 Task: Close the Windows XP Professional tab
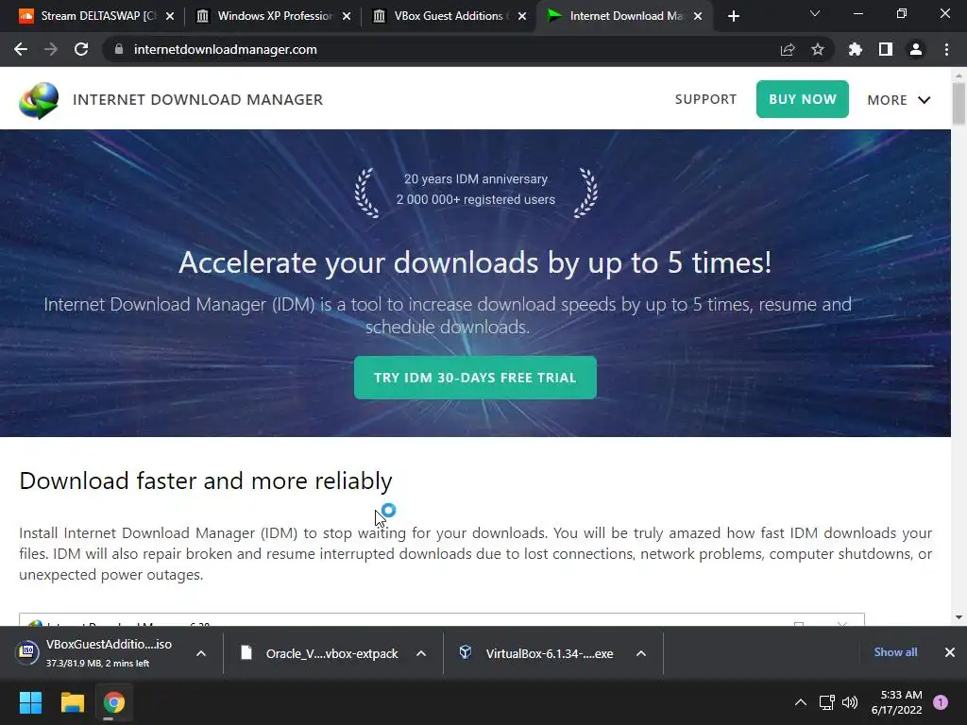[347, 16]
